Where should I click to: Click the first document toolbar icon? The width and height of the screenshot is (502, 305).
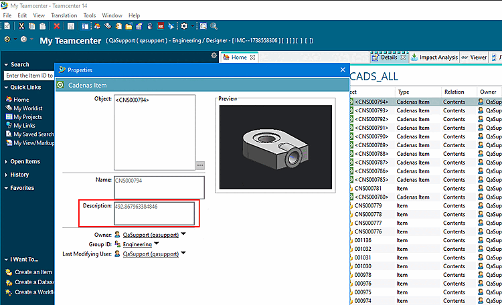tap(7, 26)
